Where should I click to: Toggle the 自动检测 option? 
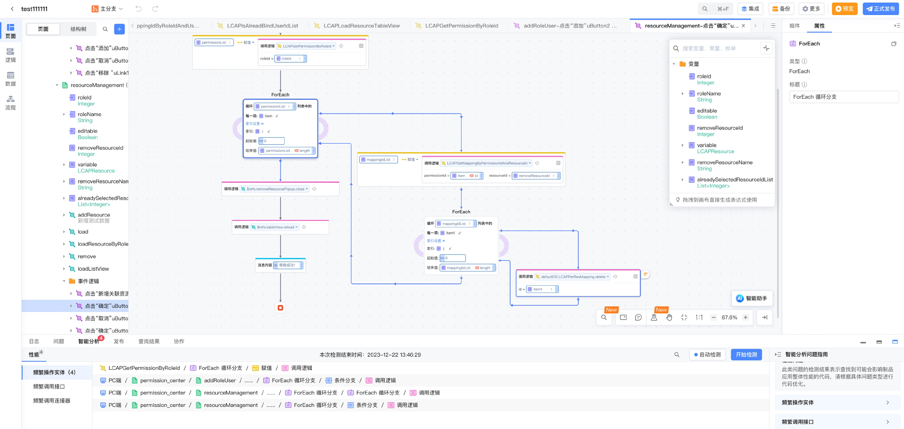(707, 355)
